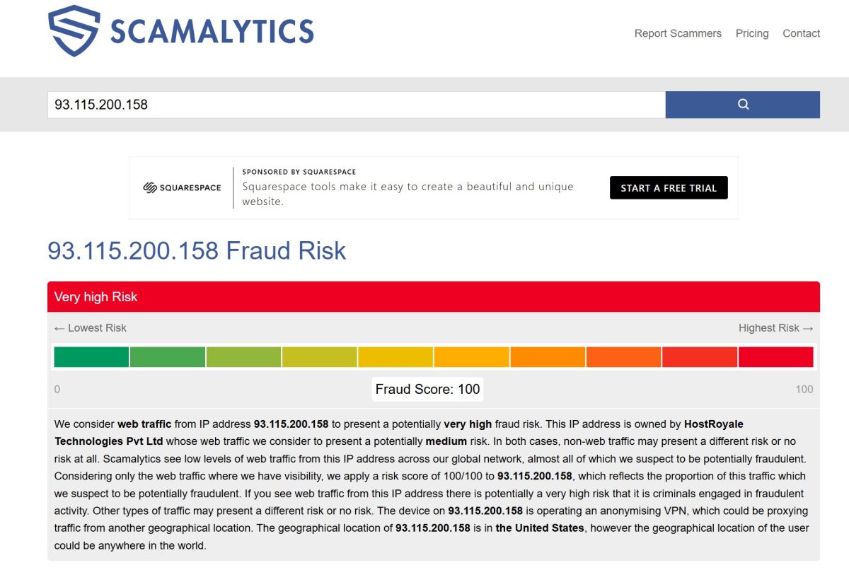Select the Contact menu item
Screen dimensions: 849x570
tap(801, 33)
